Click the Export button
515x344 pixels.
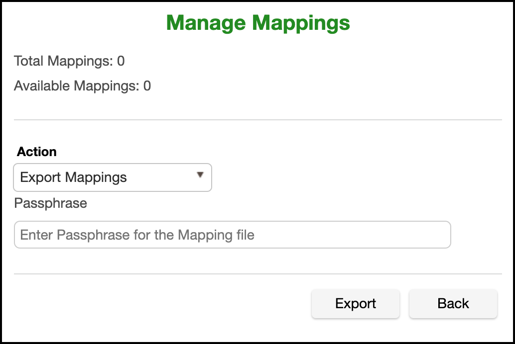355,304
